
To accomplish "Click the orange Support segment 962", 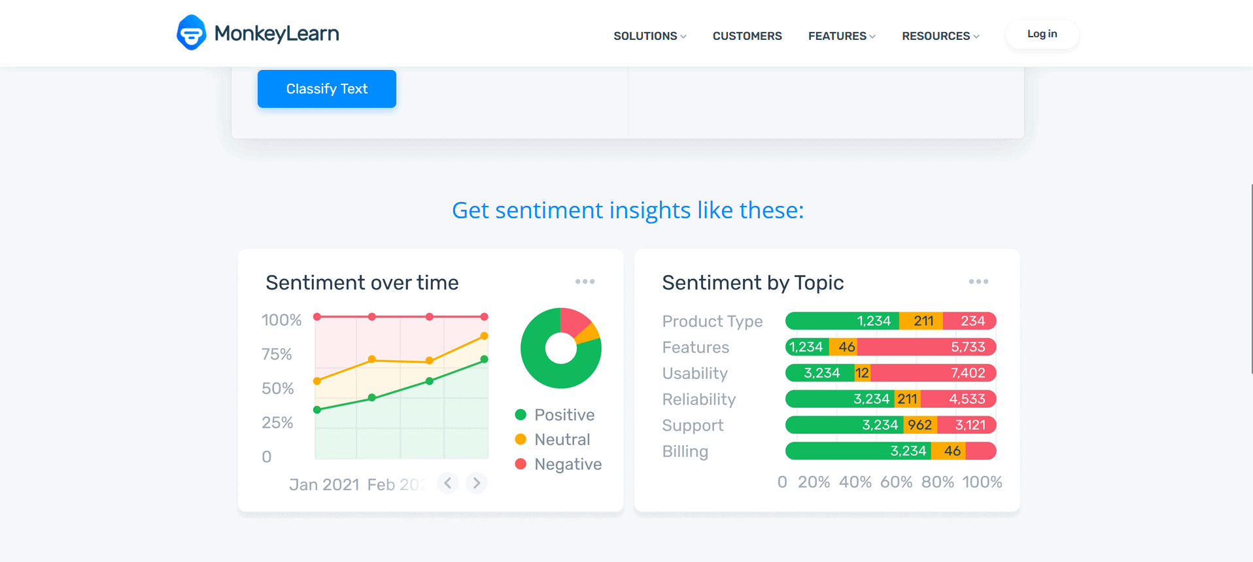I will click(920, 425).
